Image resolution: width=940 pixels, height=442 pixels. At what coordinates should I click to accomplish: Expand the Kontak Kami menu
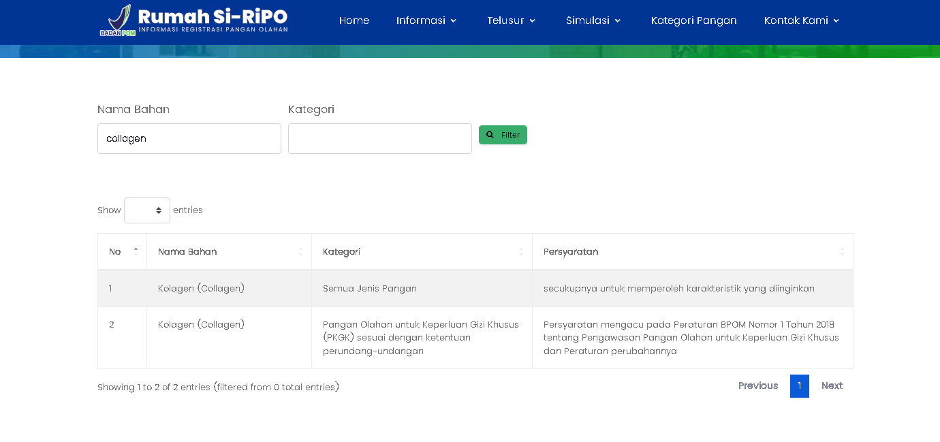[x=802, y=20]
